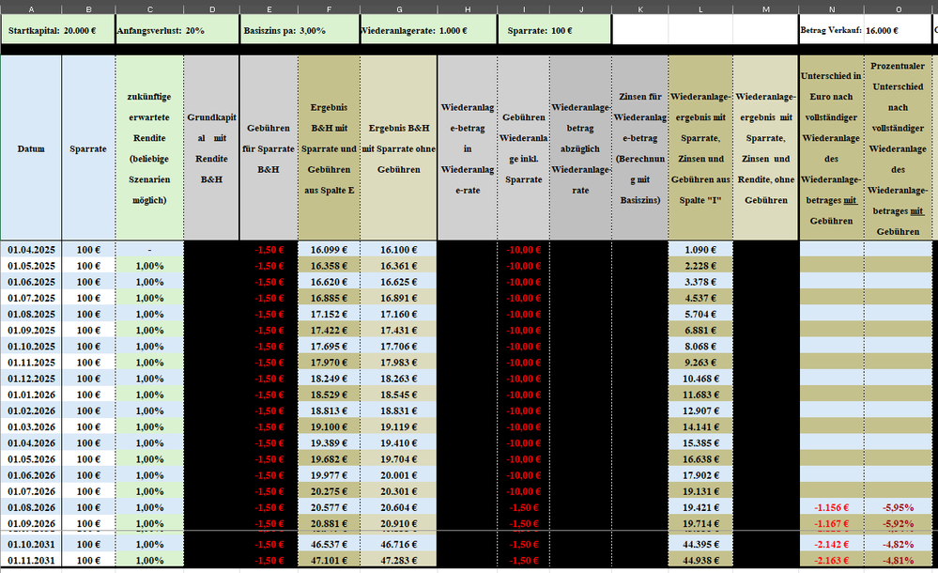Select the Gebühren für Sparrate B&H header
938x573 pixels.
pyautogui.click(x=269, y=147)
